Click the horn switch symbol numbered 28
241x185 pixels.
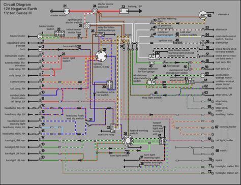(80, 49)
